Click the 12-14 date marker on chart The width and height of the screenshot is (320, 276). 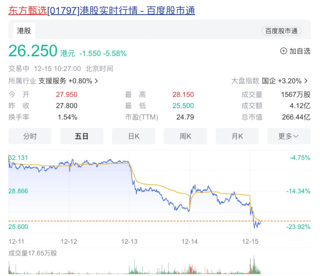click(x=190, y=242)
